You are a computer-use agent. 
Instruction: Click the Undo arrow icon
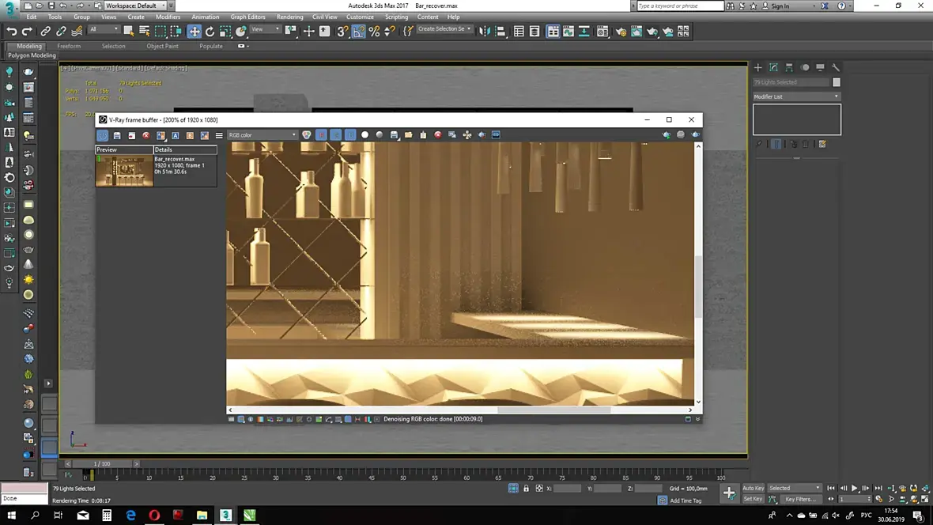[11, 32]
